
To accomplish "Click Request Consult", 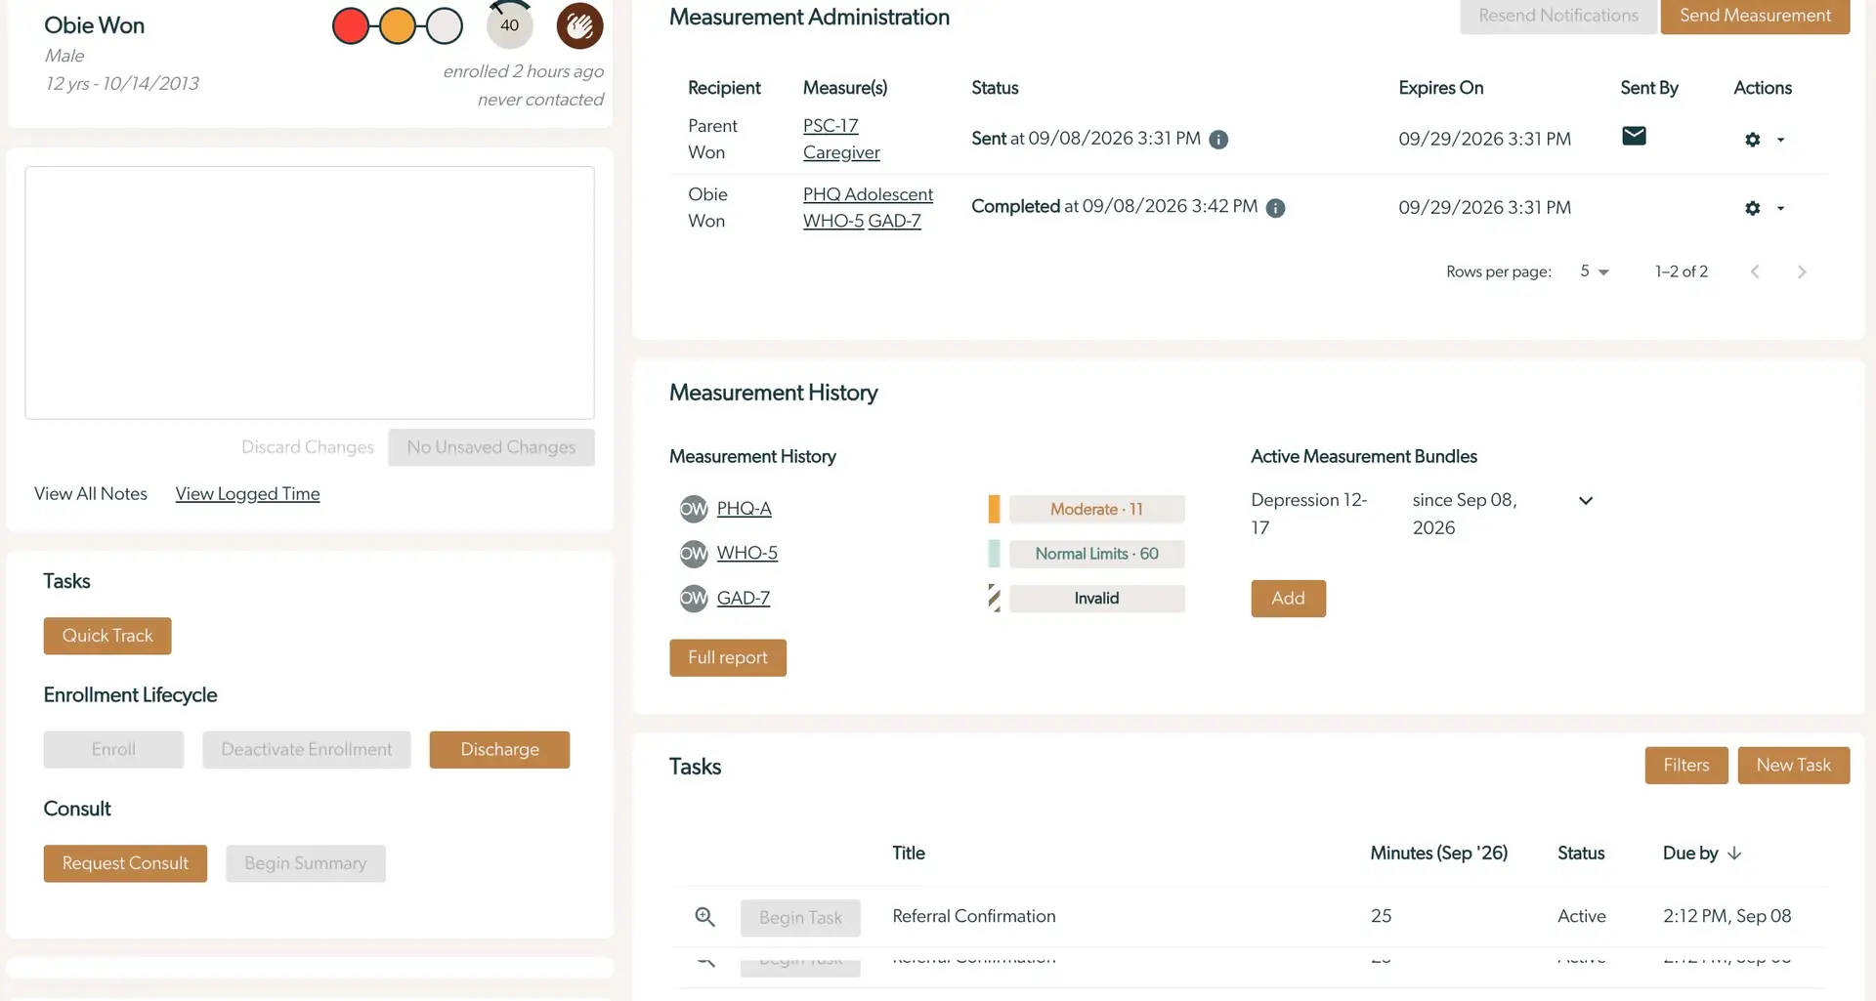I will point(125,863).
